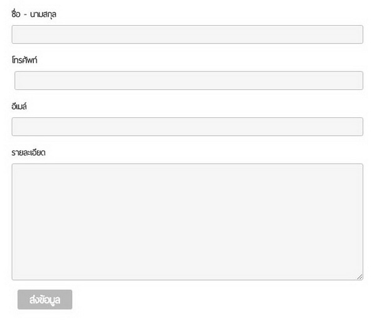The image size is (376, 320).
Task: Activate the telephone text box
Action: (x=189, y=80)
